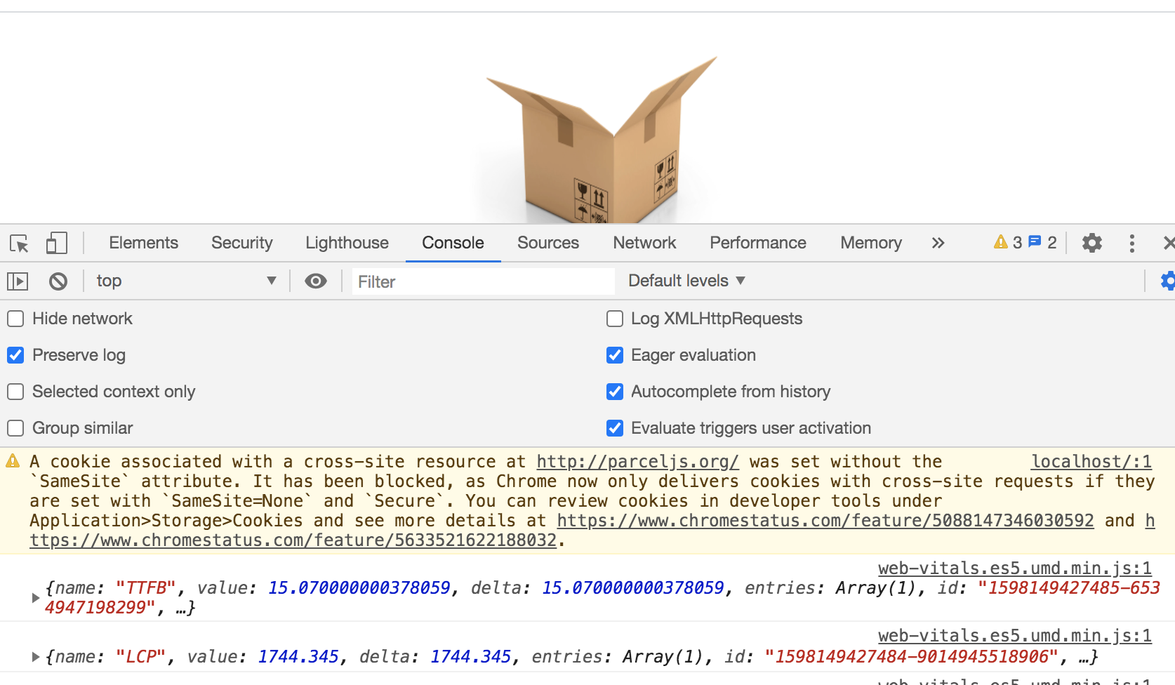Switch to the Security tab
Screen dimensions: 1175x685
click(x=241, y=243)
